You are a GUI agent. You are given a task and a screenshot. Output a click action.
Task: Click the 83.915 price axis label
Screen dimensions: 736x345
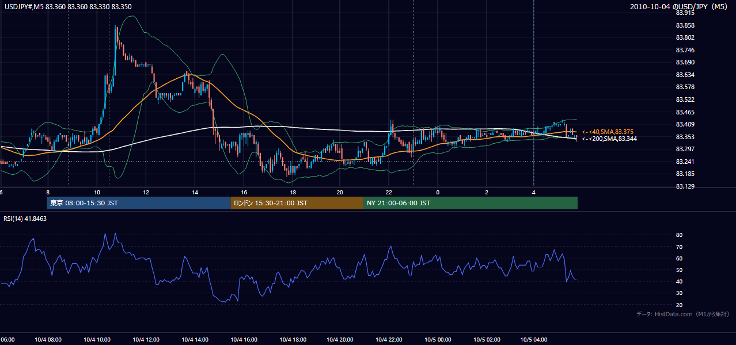685,13
